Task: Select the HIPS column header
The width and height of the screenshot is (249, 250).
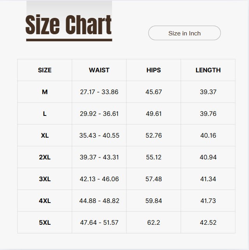Action: (154, 70)
